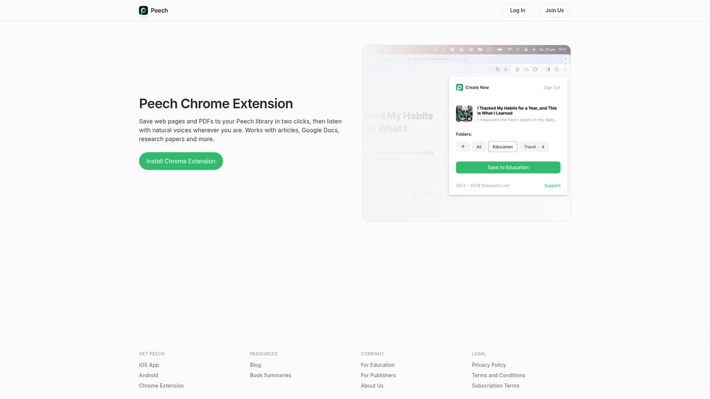Viewport: 710px width, 399px height.
Task: Click the Save to Education button
Action: point(508,167)
